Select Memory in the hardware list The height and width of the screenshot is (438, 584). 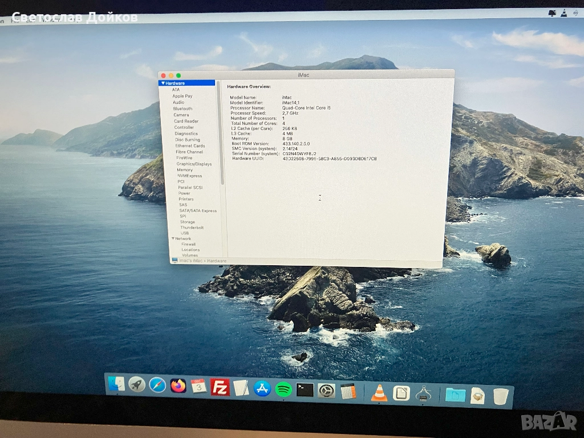[185, 170]
